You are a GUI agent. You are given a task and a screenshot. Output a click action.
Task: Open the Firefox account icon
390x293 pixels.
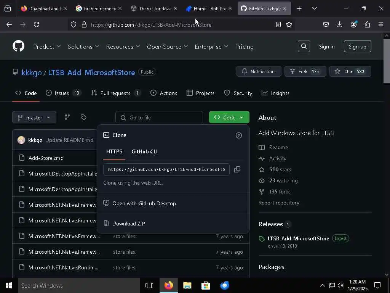[353, 24]
